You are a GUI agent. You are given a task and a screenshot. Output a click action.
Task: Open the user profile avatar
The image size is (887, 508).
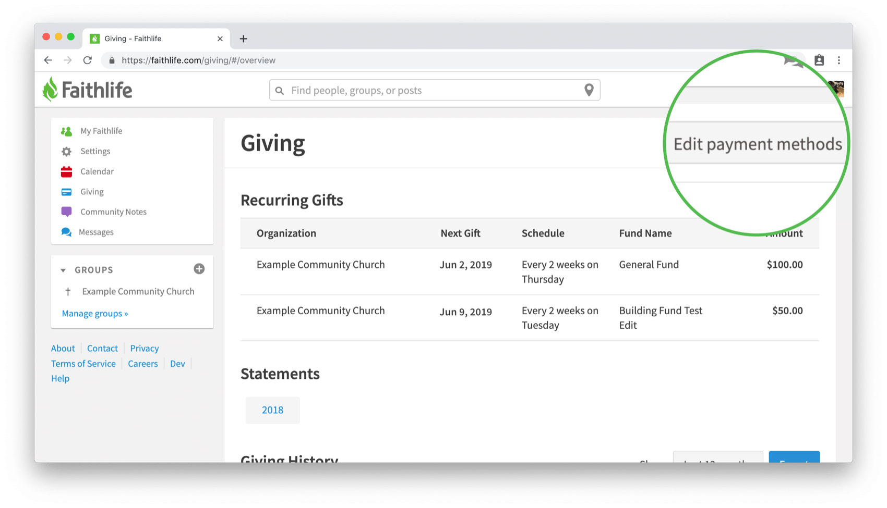coord(836,89)
